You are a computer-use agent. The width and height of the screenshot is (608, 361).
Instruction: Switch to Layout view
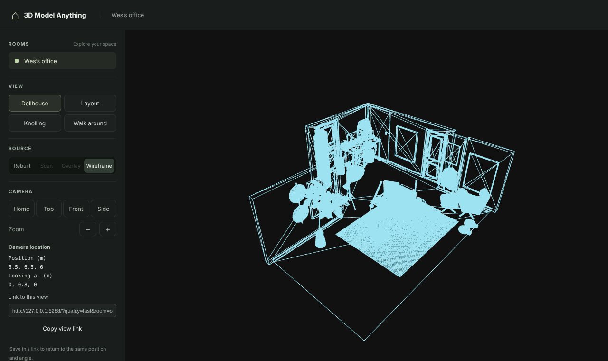(x=90, y=103)
